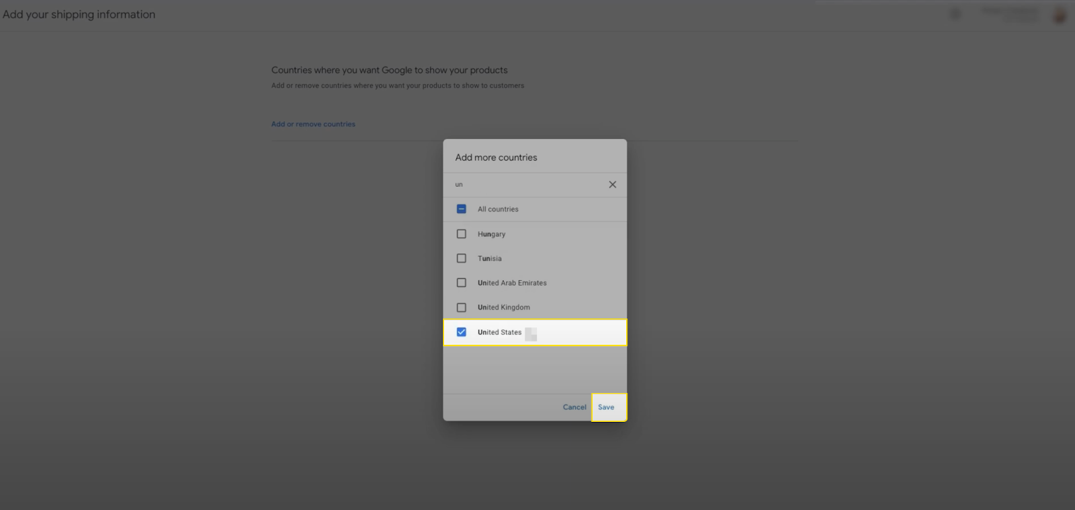This screenshot has width=1075, height=510.
Task: Focus the search field containing "un"
Action: pos(524,185)
